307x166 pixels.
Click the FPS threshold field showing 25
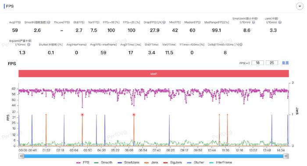(272, 63)
